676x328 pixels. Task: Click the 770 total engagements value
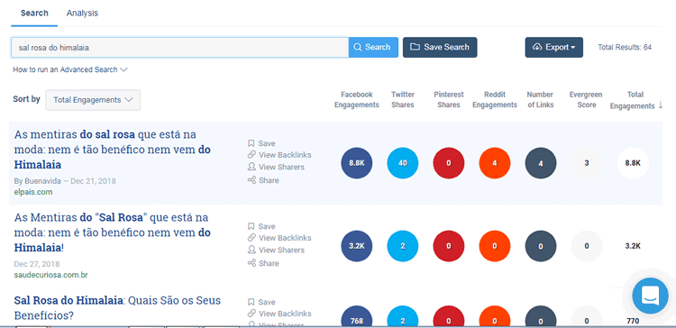click(633, 321)
